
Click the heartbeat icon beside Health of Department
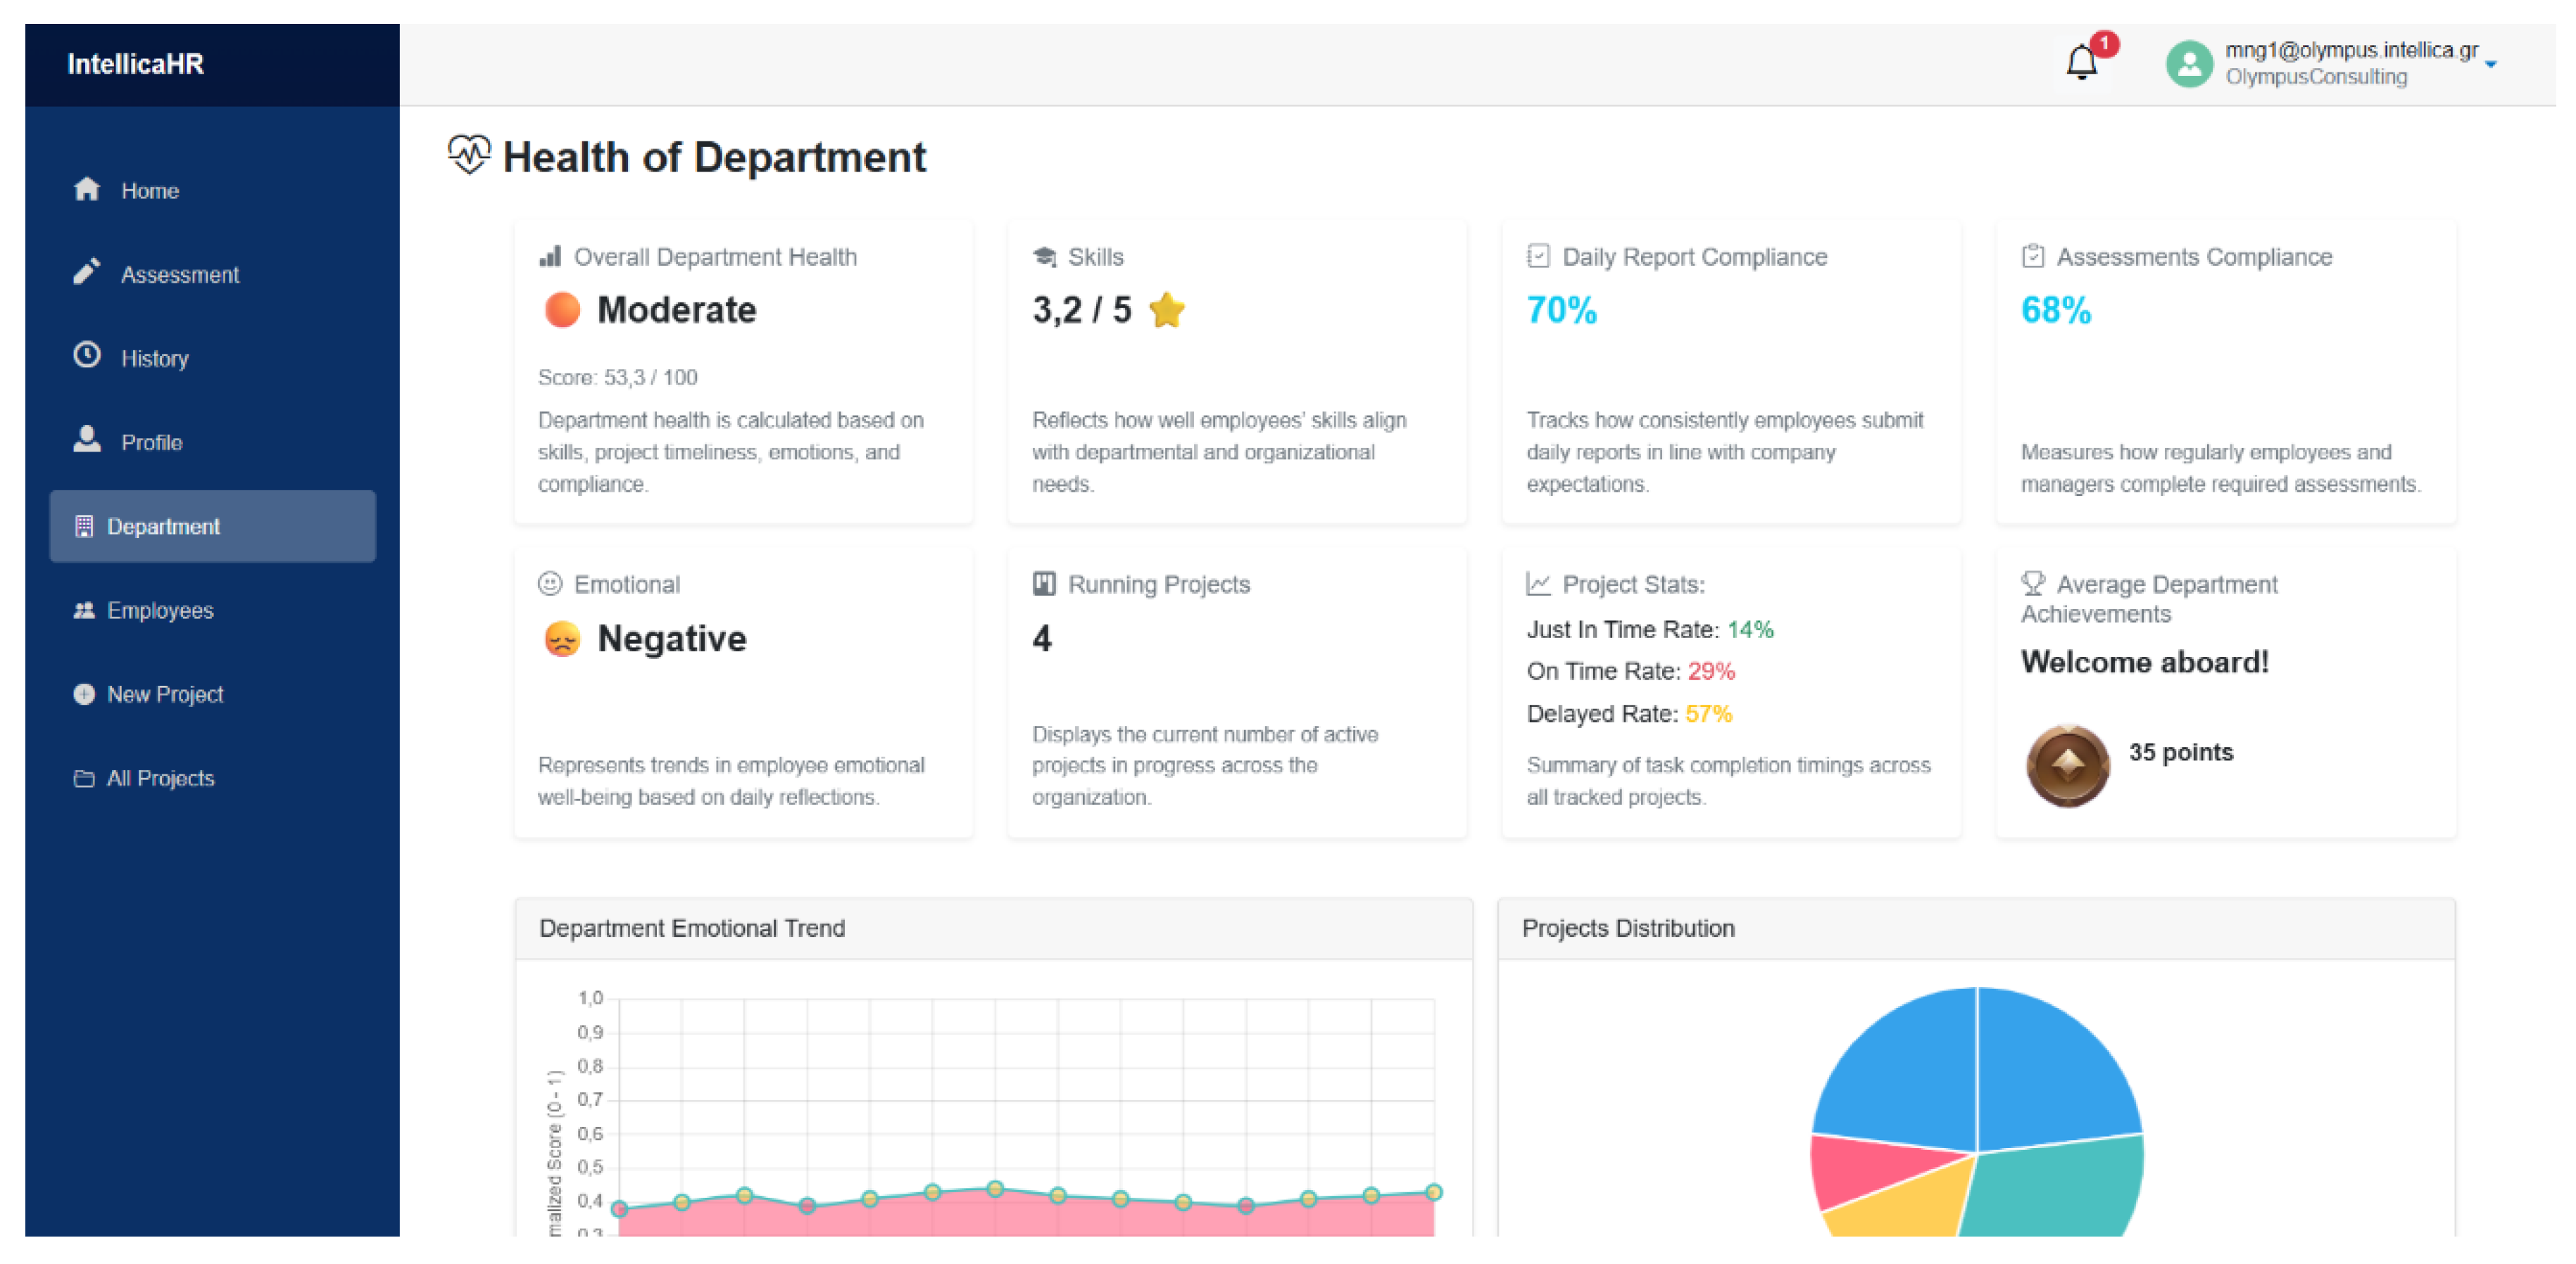[468, 155]
